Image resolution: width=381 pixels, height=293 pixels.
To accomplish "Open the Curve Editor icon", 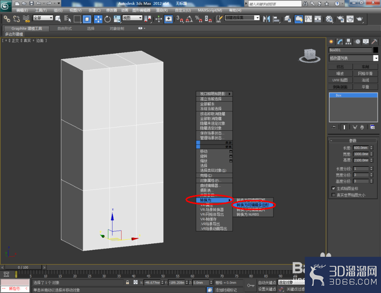I will point(308,19).
